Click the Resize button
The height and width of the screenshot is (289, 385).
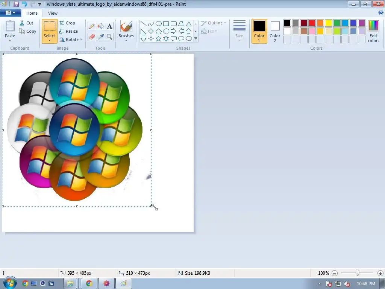(x=69, y=31)
